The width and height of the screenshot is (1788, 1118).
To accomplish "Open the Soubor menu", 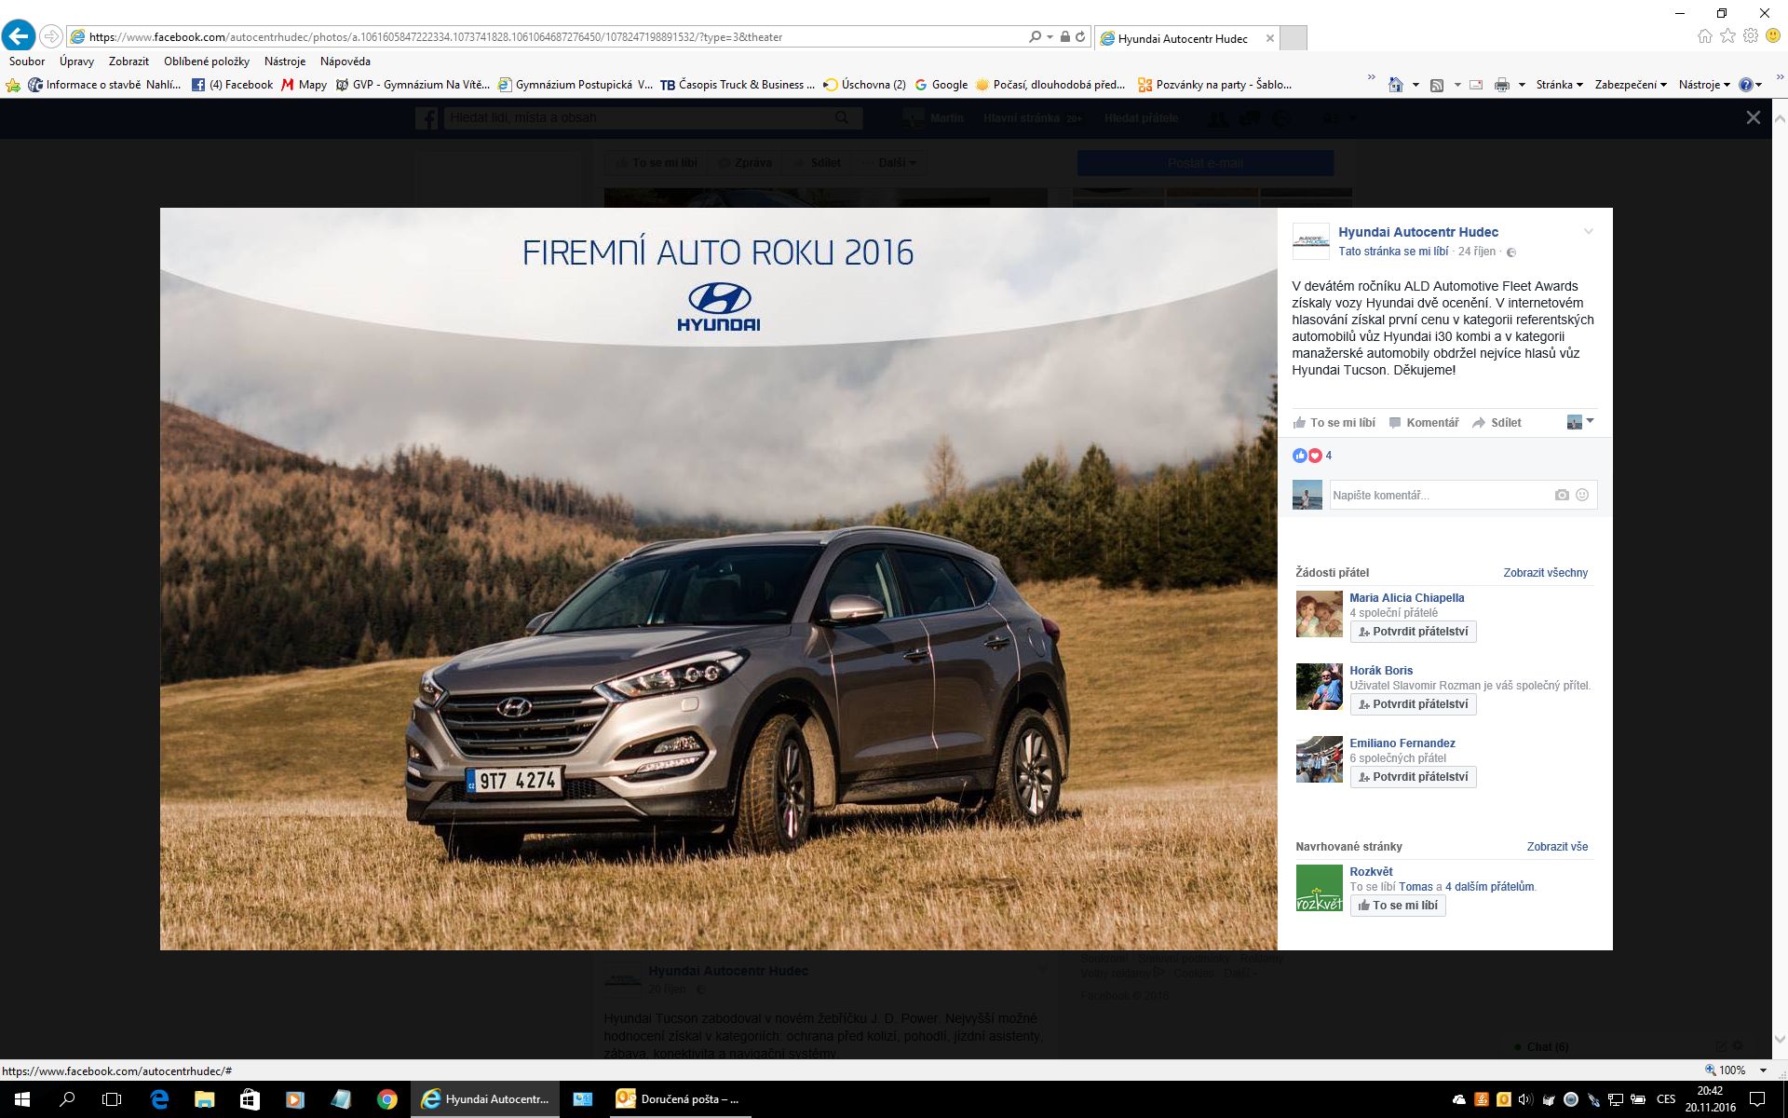I will [x=27, y=61].
